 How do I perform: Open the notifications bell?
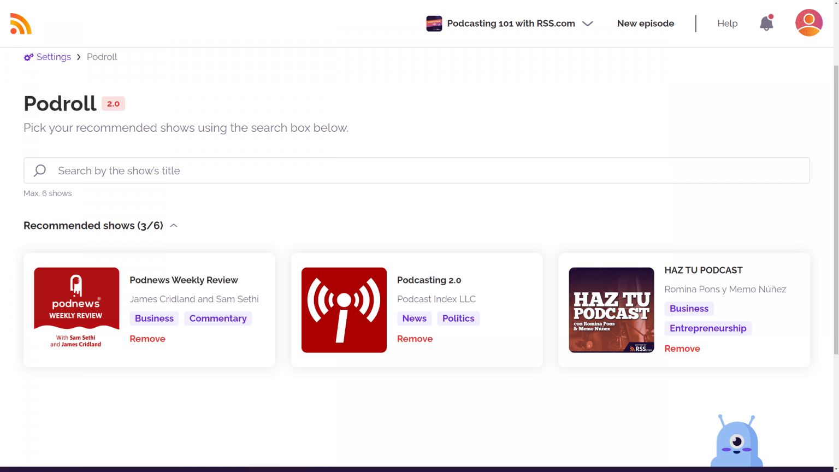coord(766,23)
